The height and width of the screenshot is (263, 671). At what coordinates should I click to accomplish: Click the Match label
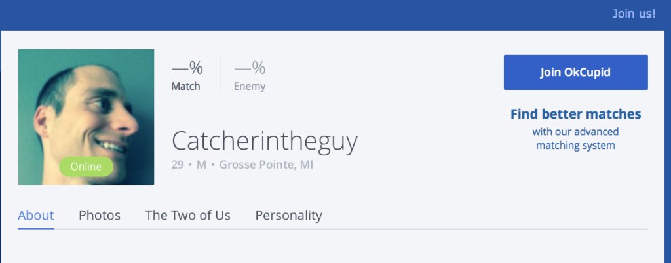tap(185, 86)
